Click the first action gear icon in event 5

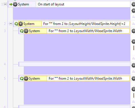pos(133,78)
